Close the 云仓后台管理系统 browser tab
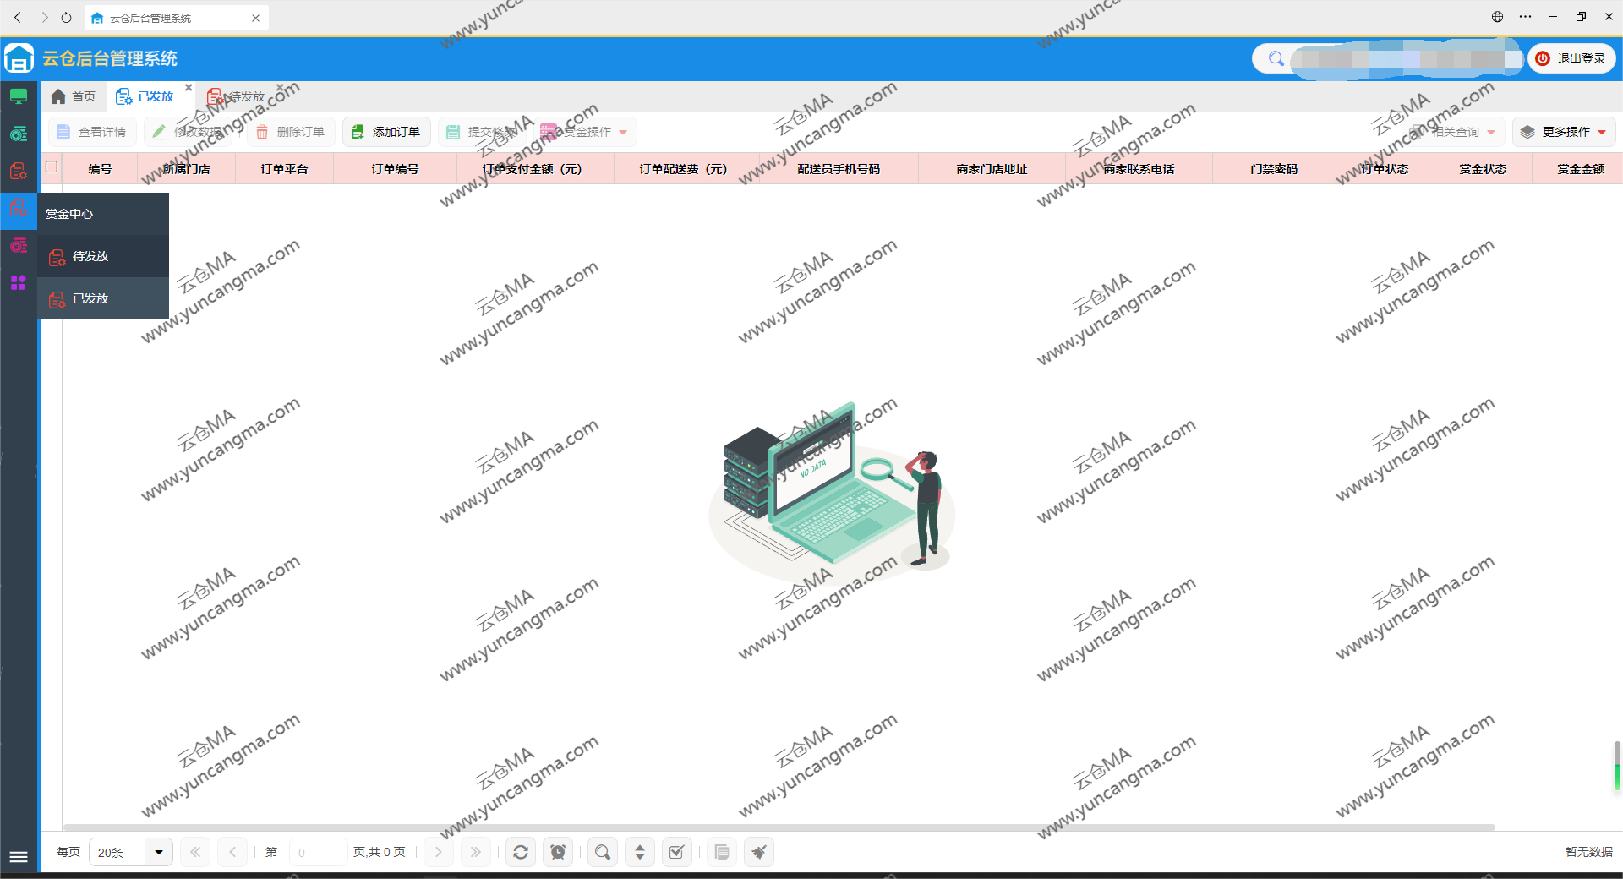Viewport: 1623px width, 879px height. tap(255, 18)
